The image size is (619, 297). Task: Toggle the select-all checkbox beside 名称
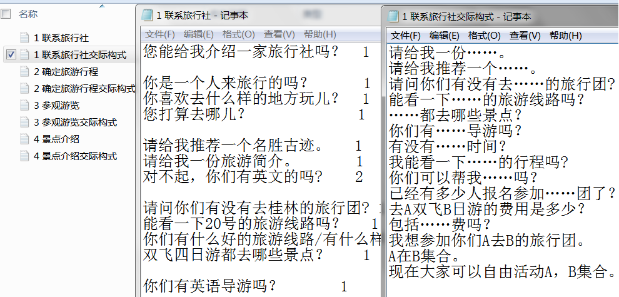(6, 14)
